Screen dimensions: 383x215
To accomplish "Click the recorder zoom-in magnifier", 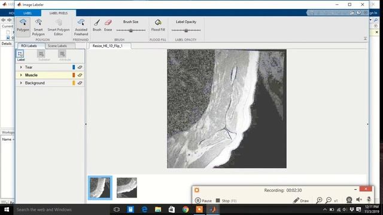I will [x=319, y=201].
